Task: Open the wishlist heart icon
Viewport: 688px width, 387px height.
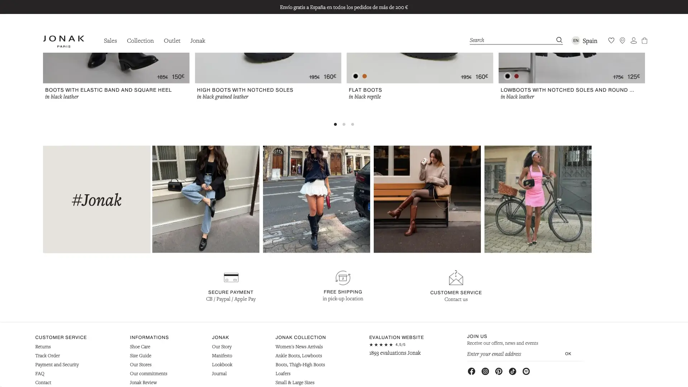Action: 611,40
